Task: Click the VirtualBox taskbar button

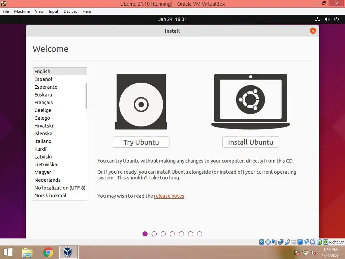Action: click(68, 252)
